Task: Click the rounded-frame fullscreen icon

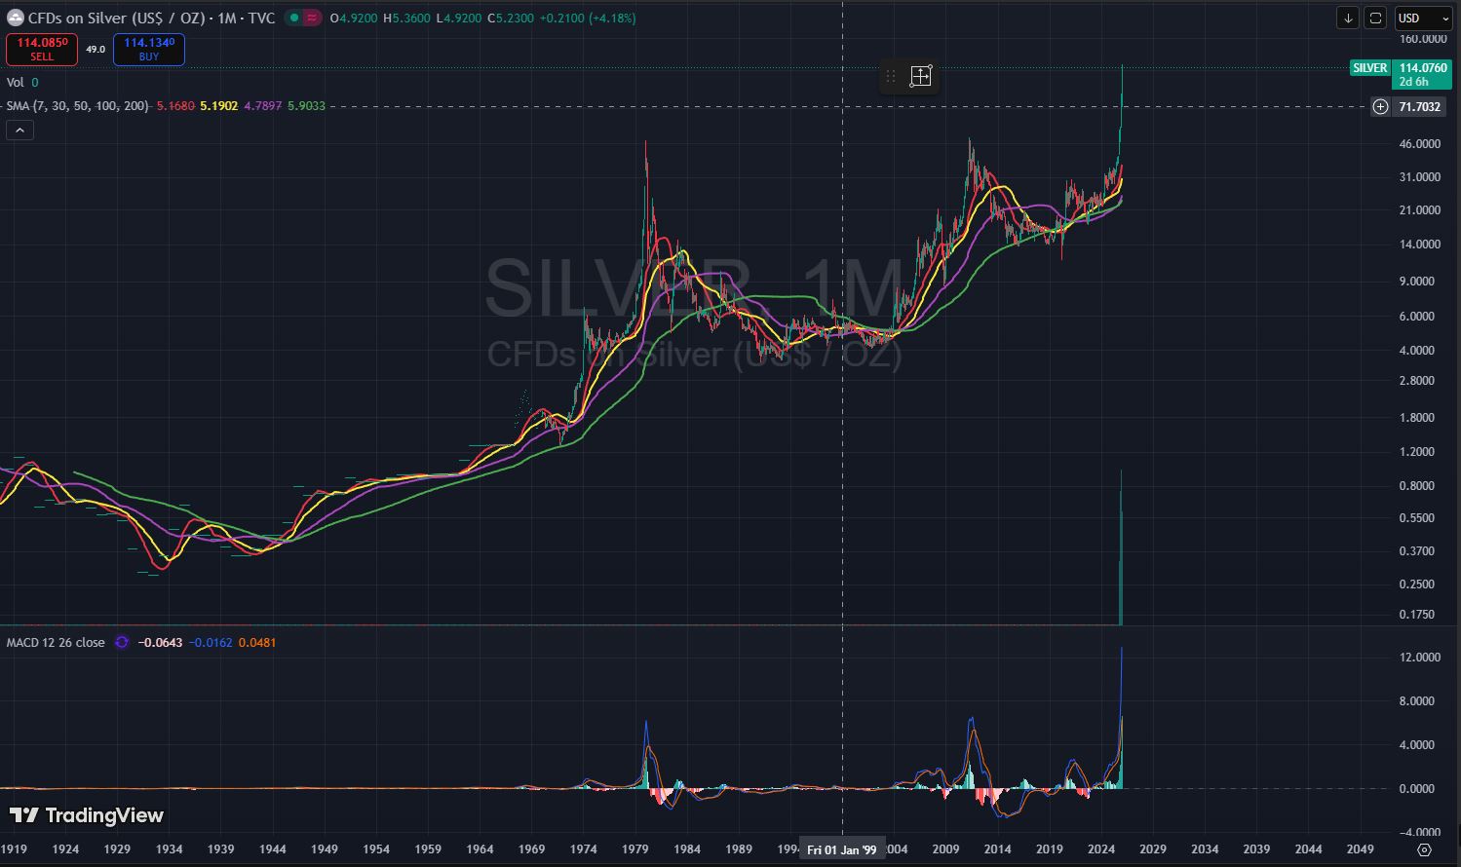Action: tap(1375, 18)
